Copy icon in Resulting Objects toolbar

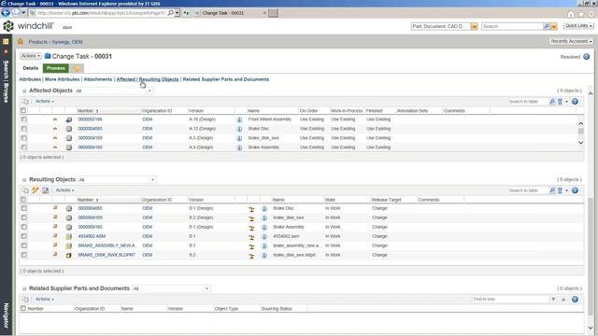(x=25, y=190)
